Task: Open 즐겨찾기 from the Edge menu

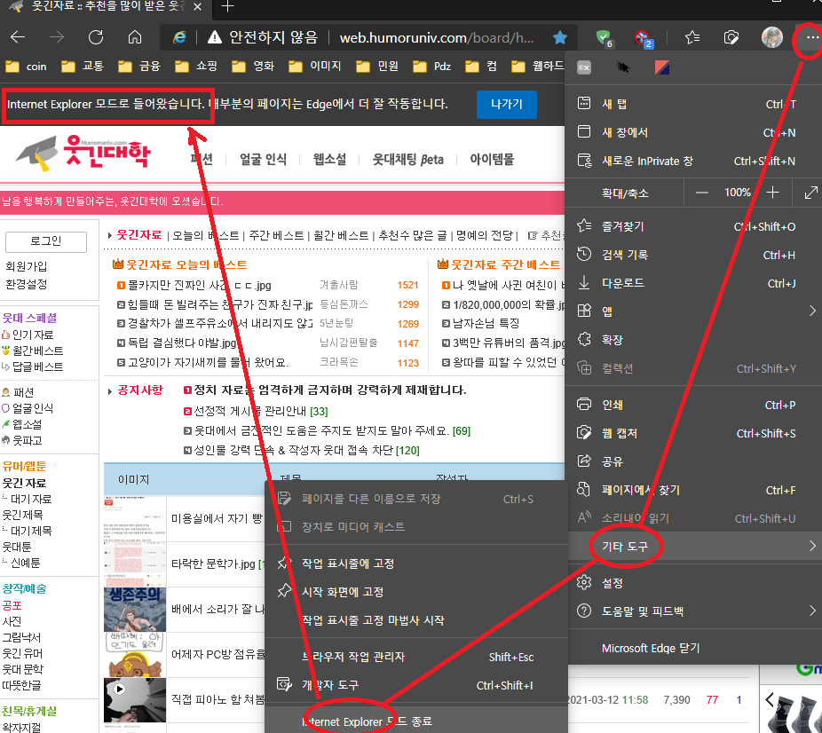Action: [x=694, y=226]
